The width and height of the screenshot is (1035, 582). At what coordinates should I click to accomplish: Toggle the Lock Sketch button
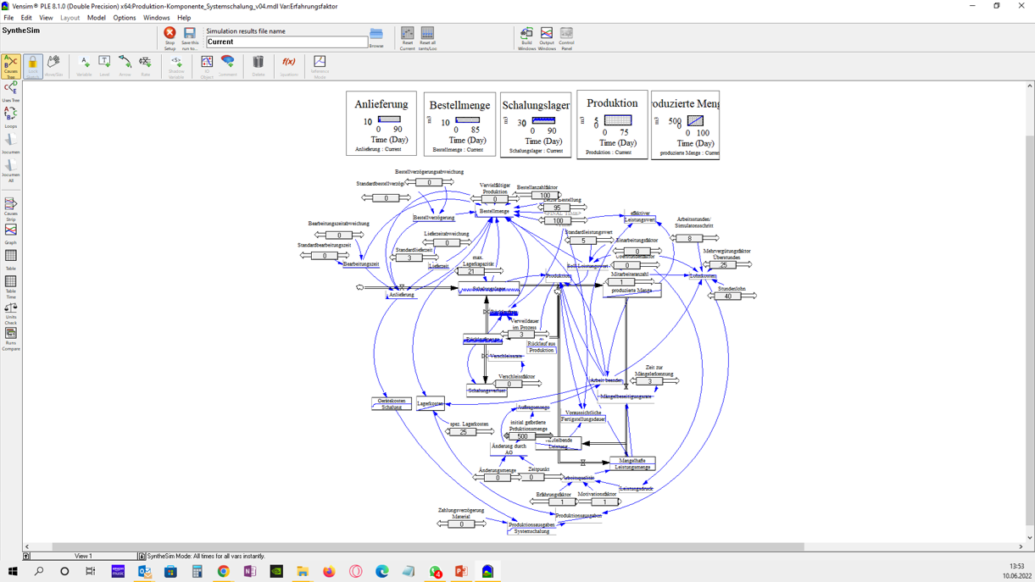(x=33, y=66)
